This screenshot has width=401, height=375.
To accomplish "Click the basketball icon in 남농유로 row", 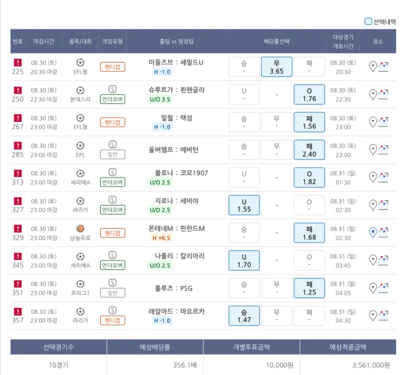I will pos(80,229).
